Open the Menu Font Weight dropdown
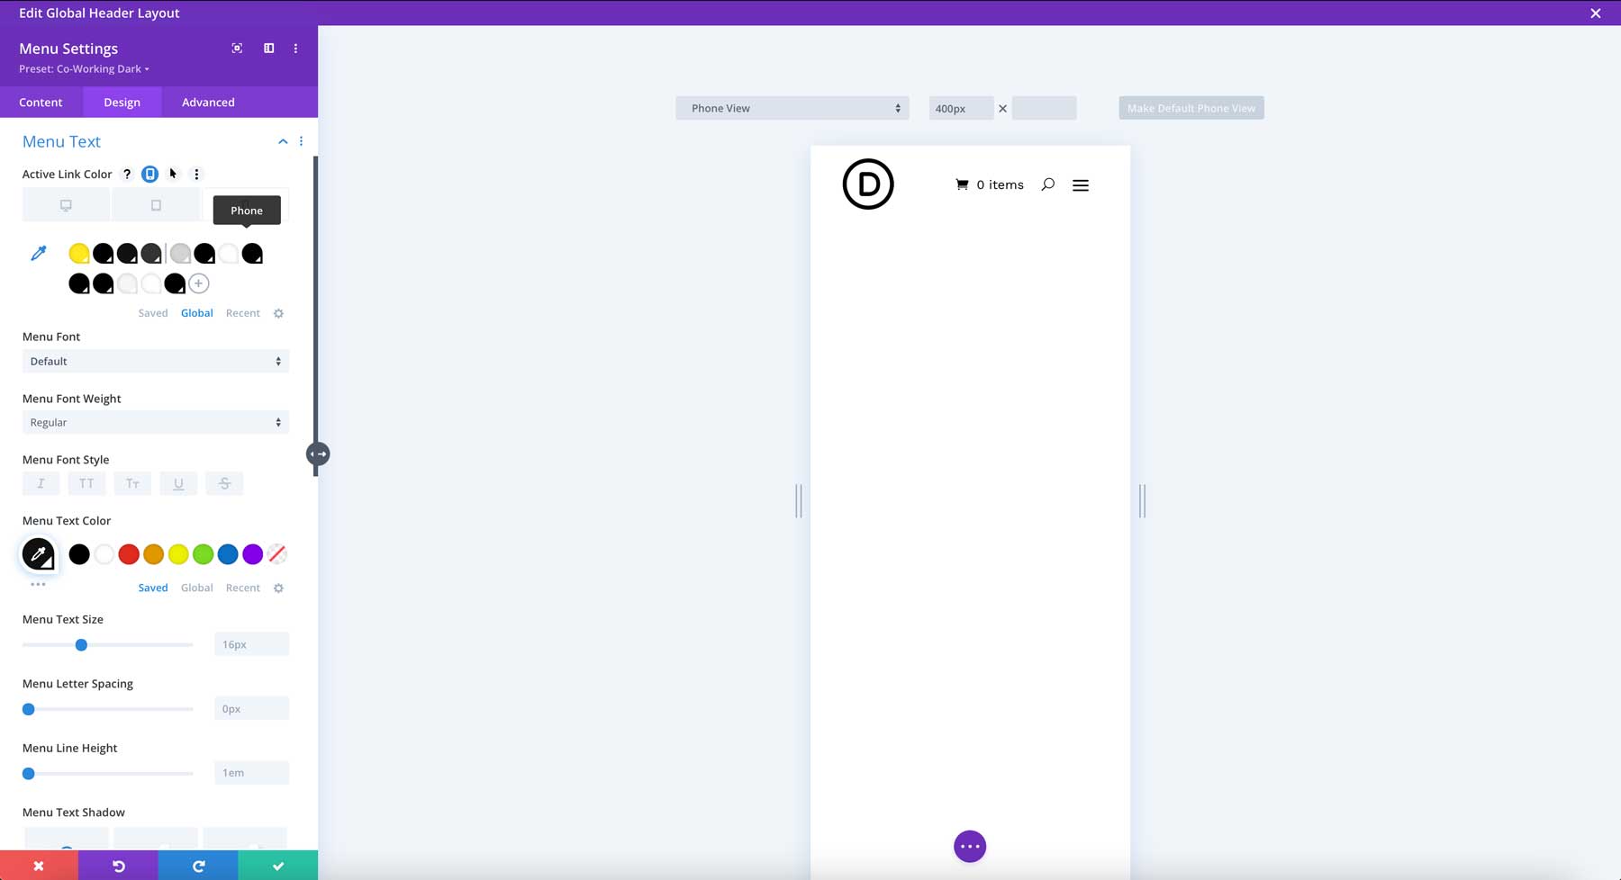 155,422
